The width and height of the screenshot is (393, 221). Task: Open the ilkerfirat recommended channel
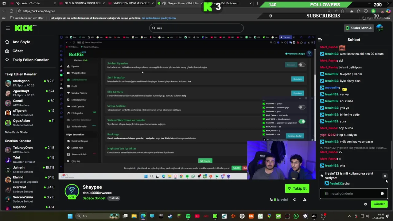30,189
